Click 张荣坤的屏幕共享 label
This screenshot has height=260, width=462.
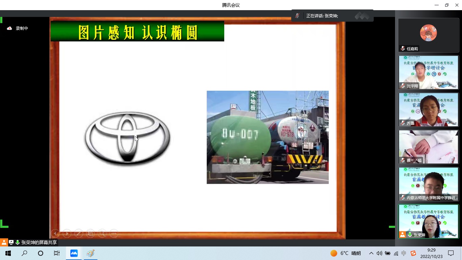click(39, 242)
